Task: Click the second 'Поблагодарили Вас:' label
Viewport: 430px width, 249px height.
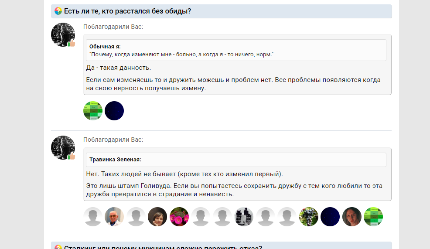Action: coord(113,140)
